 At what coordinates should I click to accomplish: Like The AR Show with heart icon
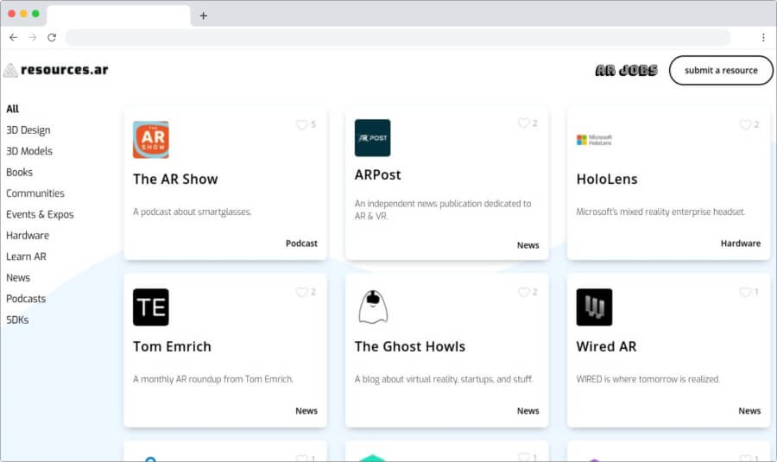coord(301,124)
